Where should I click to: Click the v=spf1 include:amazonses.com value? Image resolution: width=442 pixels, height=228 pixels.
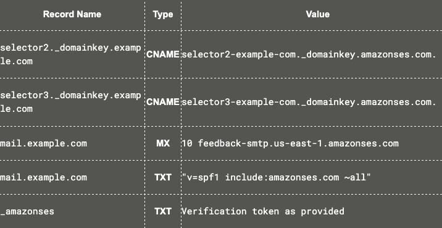click(x=277, y=177)
